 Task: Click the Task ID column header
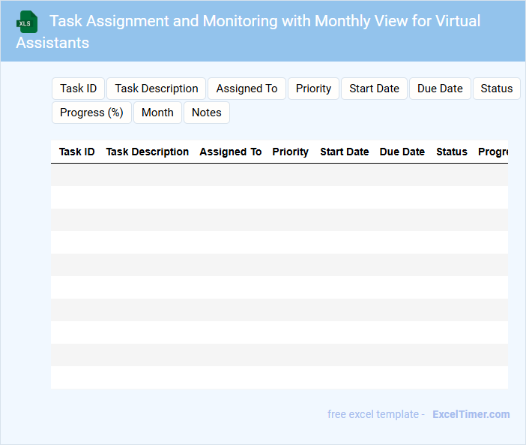76,152
